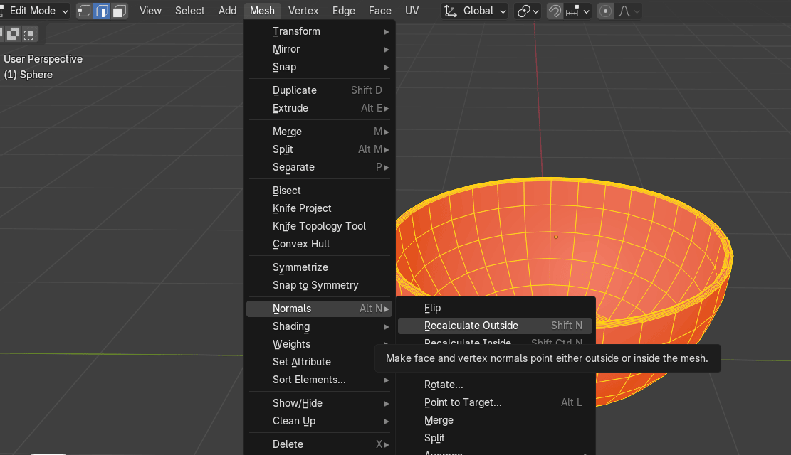This screenshot has width=791, height=455.
Task: Switch to edge select mode
Action: (102, 11)
